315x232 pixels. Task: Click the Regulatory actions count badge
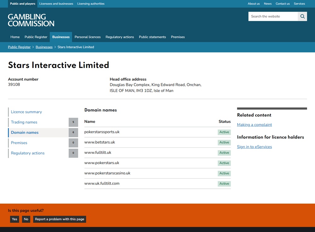(x=73, y=153)
